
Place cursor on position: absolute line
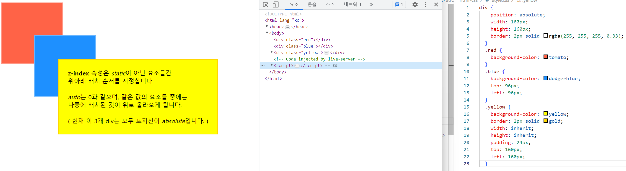[x=518, y=15]
